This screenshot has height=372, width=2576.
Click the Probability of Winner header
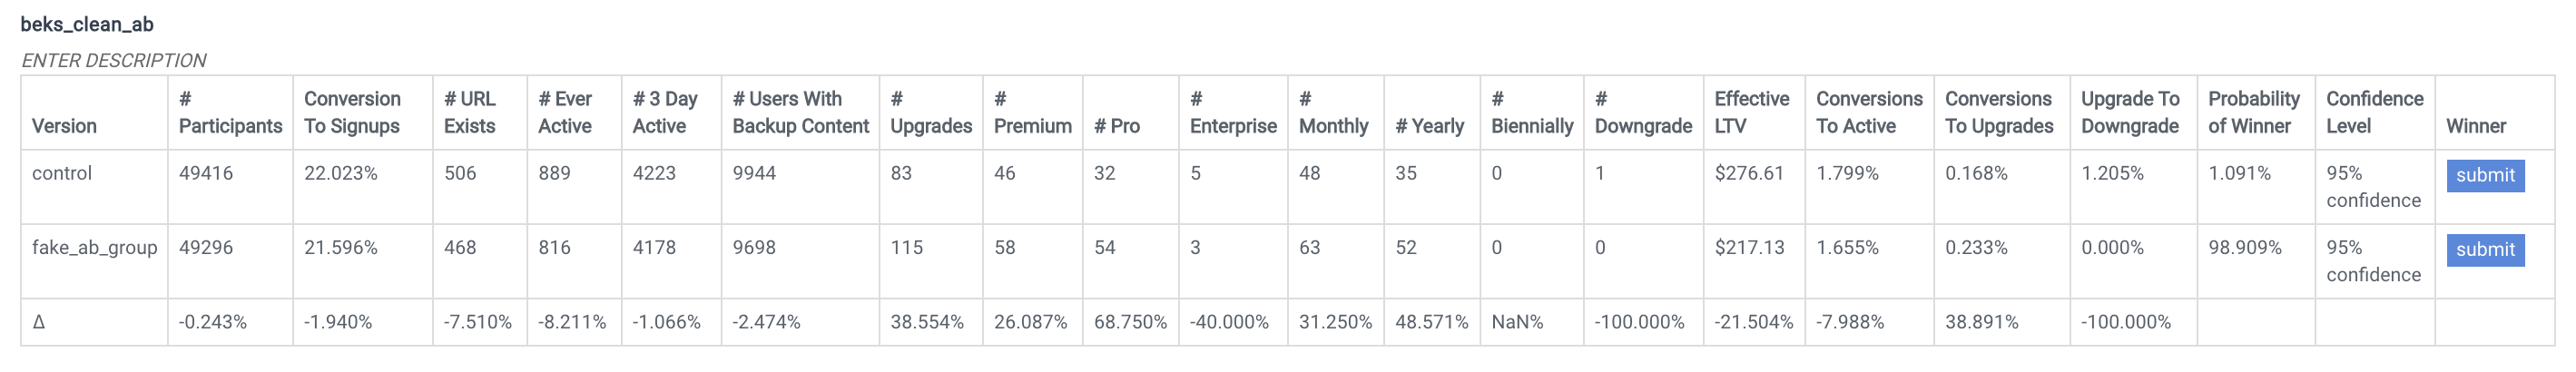(x=2253, y=113)
